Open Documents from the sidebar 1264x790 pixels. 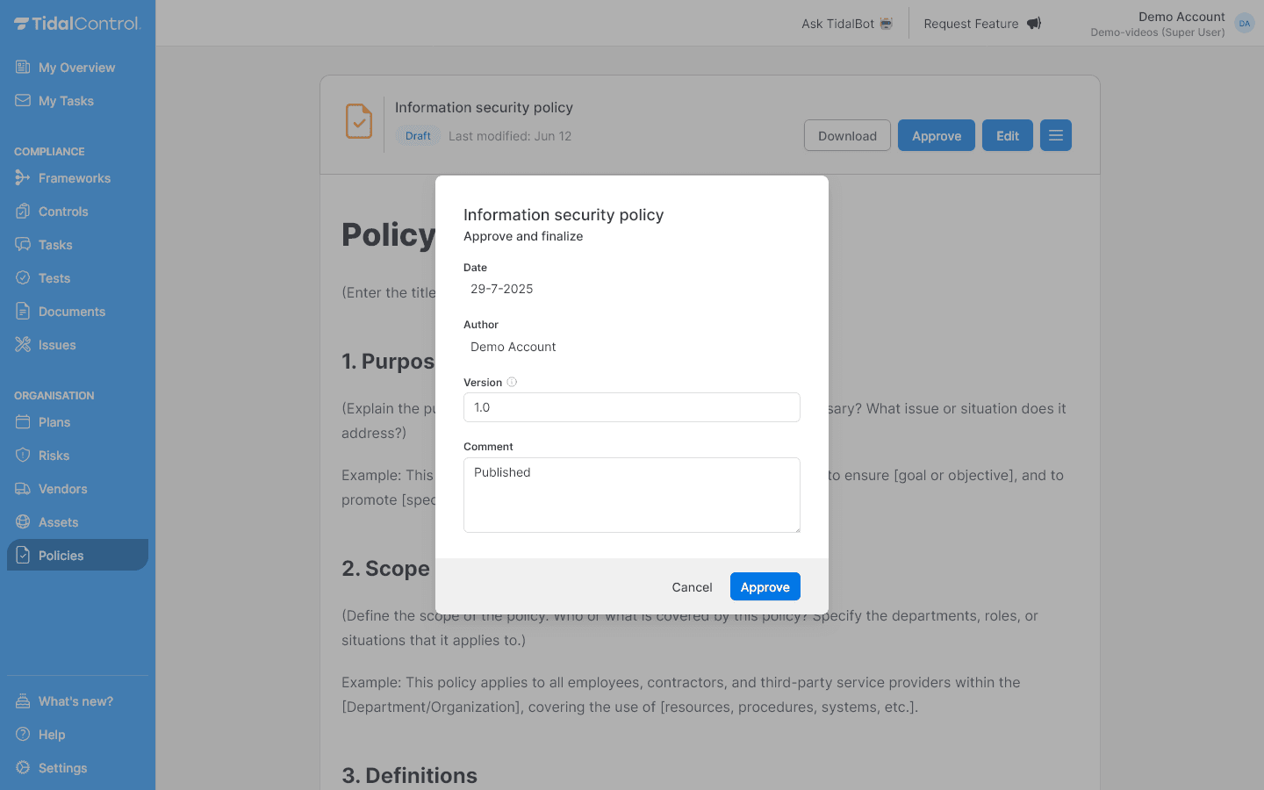pos(71,311)
